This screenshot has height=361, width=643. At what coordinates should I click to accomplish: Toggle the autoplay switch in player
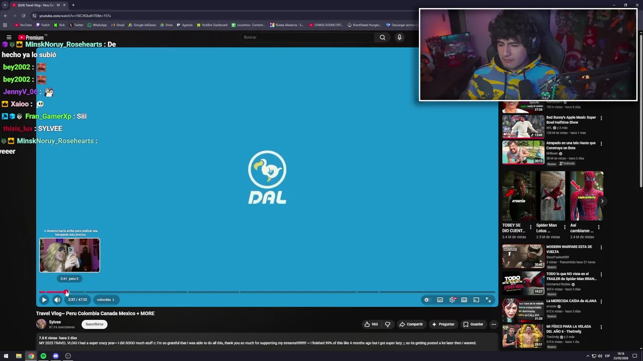click(426, 300)
